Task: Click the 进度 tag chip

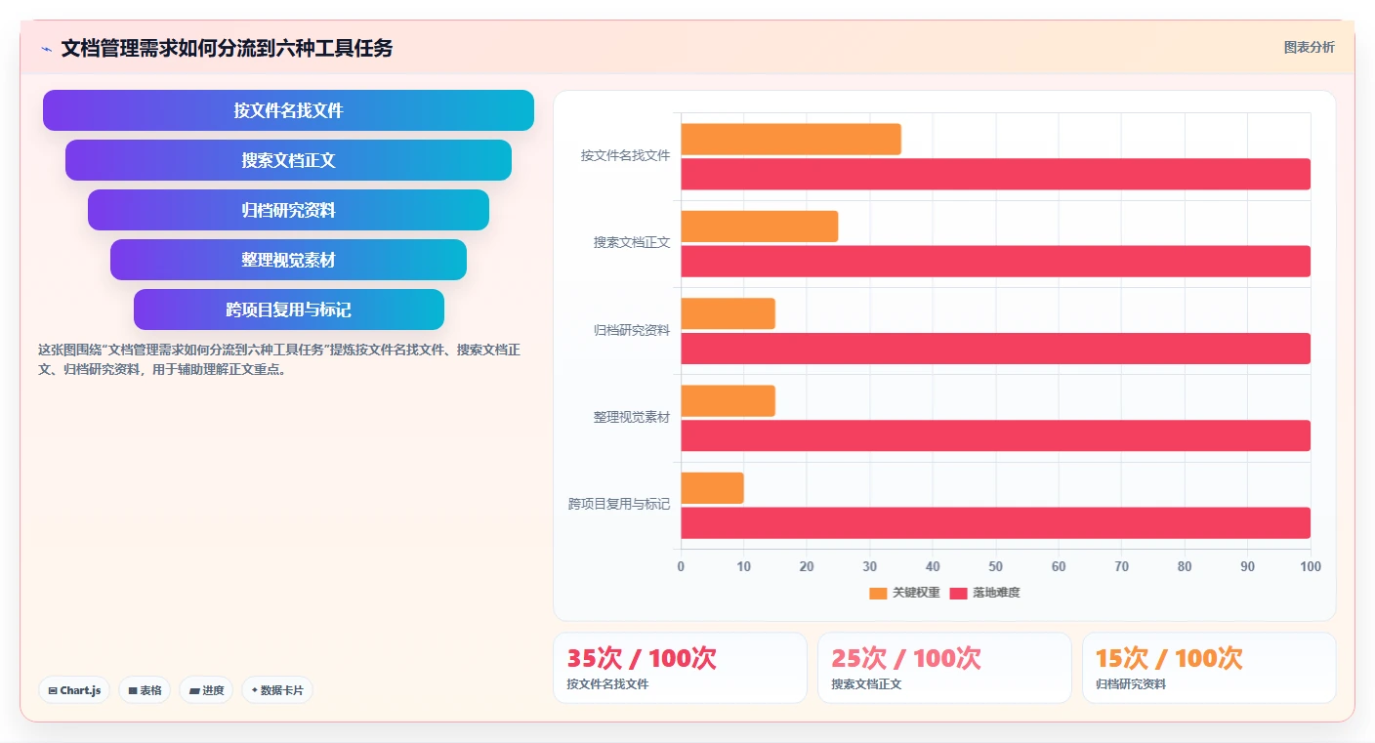Action: tap(206, 690)
